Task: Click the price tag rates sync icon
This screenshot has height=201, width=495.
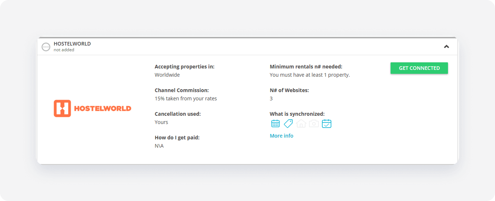Action: 288,124
